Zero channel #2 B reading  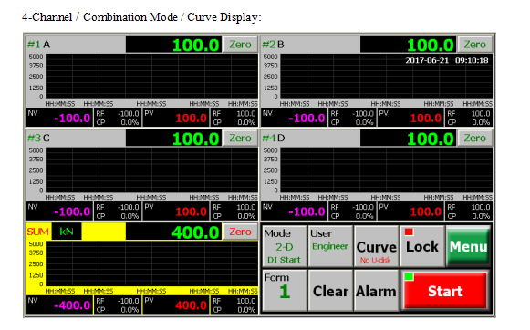click(474, 45)
